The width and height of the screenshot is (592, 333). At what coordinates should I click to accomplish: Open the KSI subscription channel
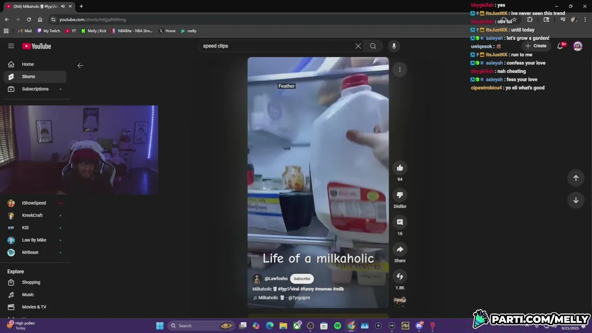pos(35,228)
